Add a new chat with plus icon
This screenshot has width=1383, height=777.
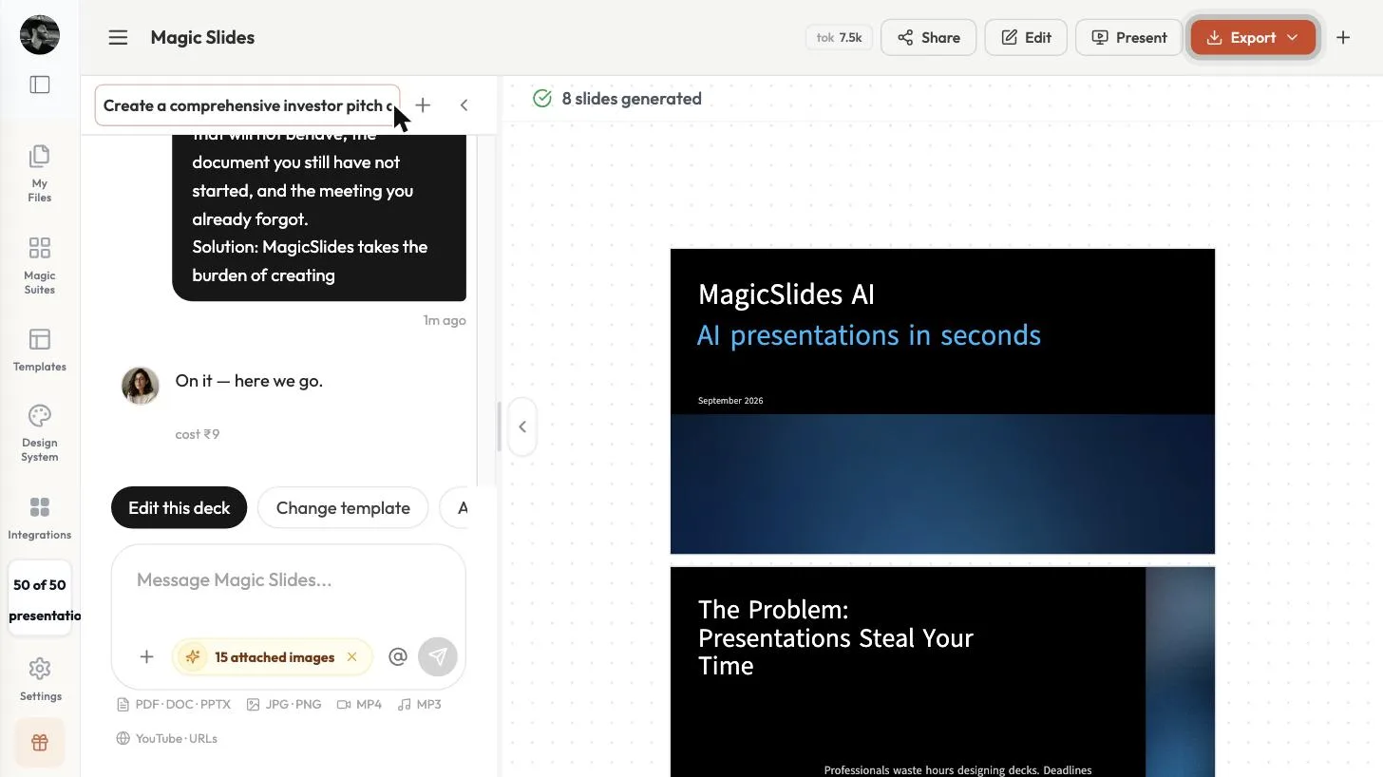click(x=423, y=105)
